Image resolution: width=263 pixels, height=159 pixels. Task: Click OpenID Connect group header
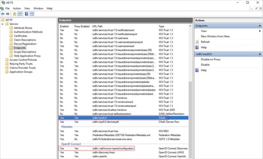71,144
